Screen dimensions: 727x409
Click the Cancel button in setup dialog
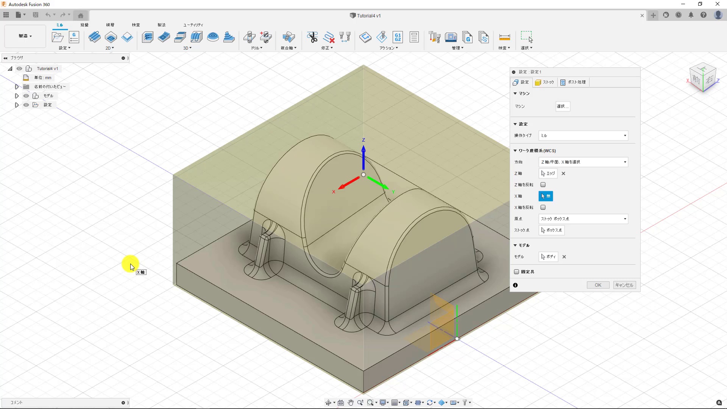tap(624, 285)
